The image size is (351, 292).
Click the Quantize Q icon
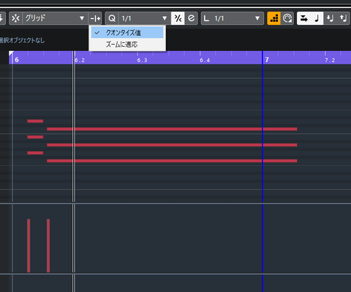(112, 18)
